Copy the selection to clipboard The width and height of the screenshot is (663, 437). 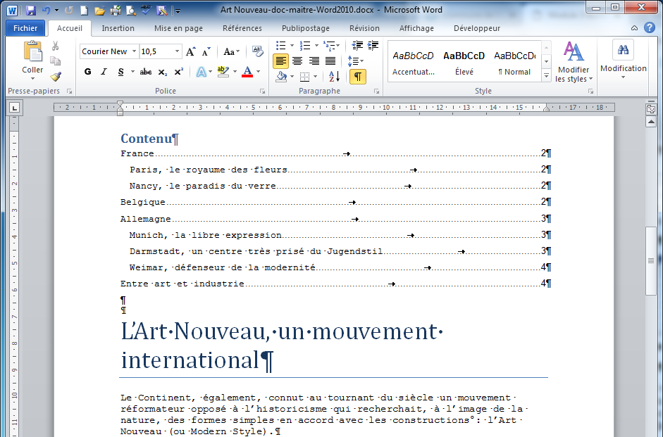point(56,61)
